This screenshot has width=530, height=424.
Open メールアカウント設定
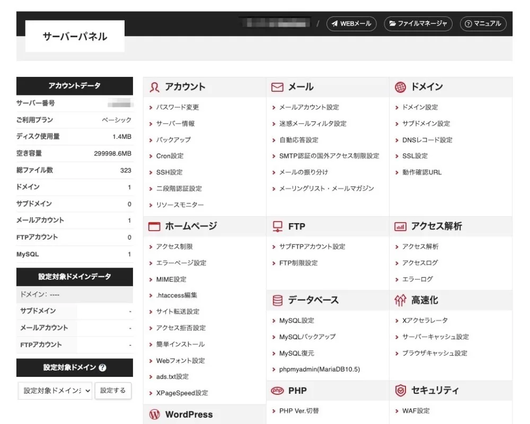(x=309, y=107)
